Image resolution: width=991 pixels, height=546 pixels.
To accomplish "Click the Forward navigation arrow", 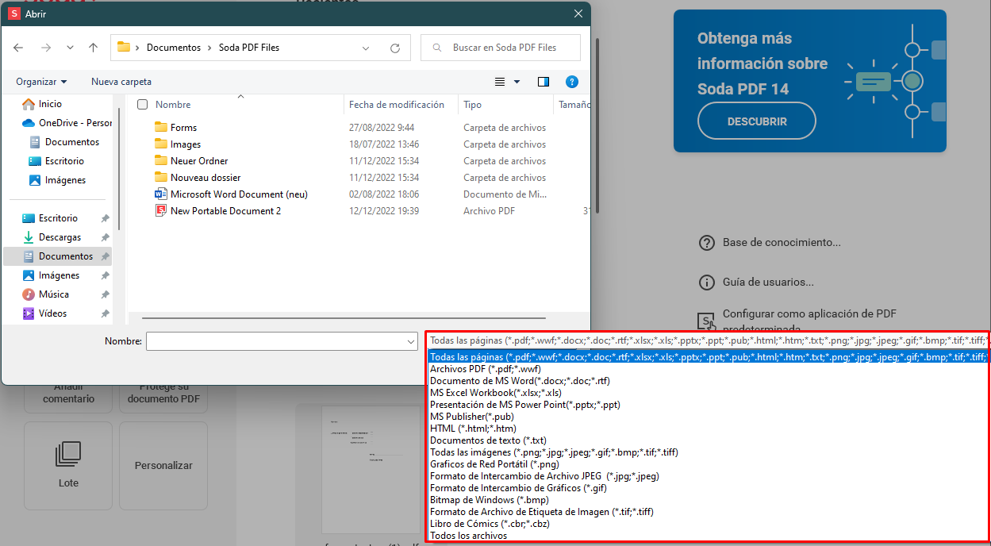I will tap(45, 48).
